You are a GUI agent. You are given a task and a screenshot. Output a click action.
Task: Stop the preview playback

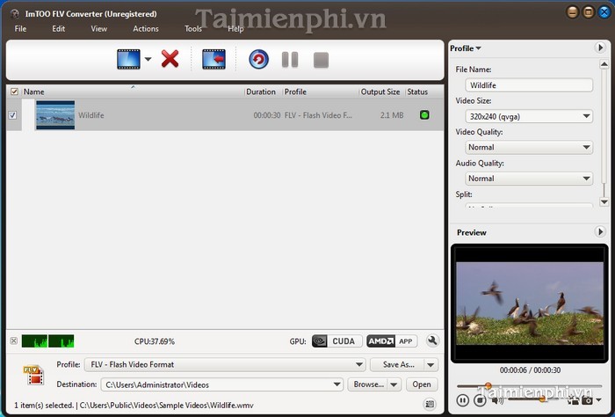pyautogui.click(x=480, y=400)
